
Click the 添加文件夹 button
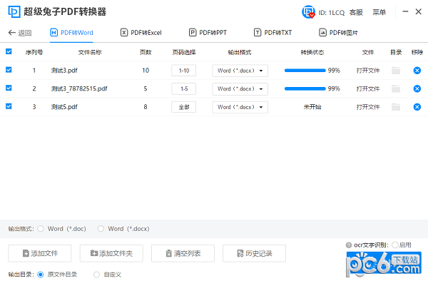[111, 253]
